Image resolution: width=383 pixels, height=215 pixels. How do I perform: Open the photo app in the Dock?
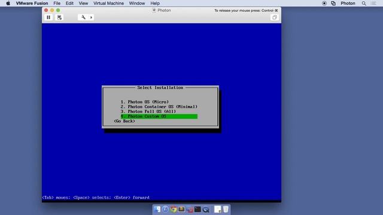[x=181, y=209]
